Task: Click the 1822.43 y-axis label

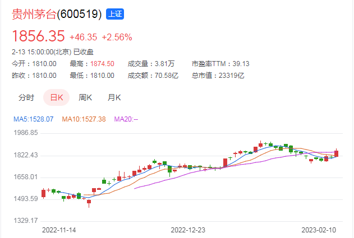Action: tap(26, 155)
